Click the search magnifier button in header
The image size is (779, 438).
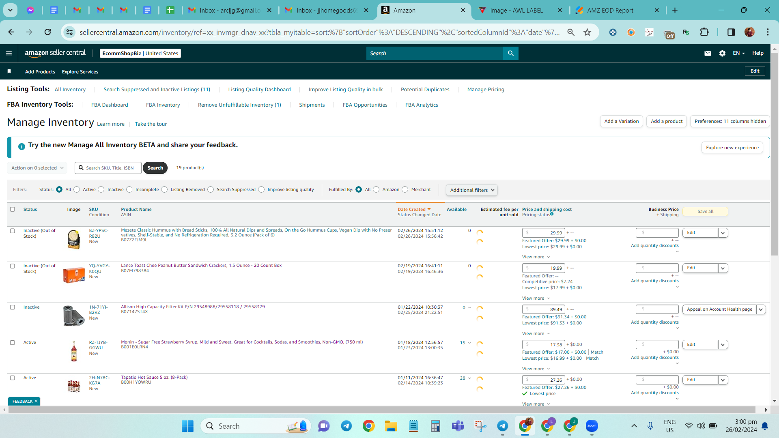coord(511,53)
